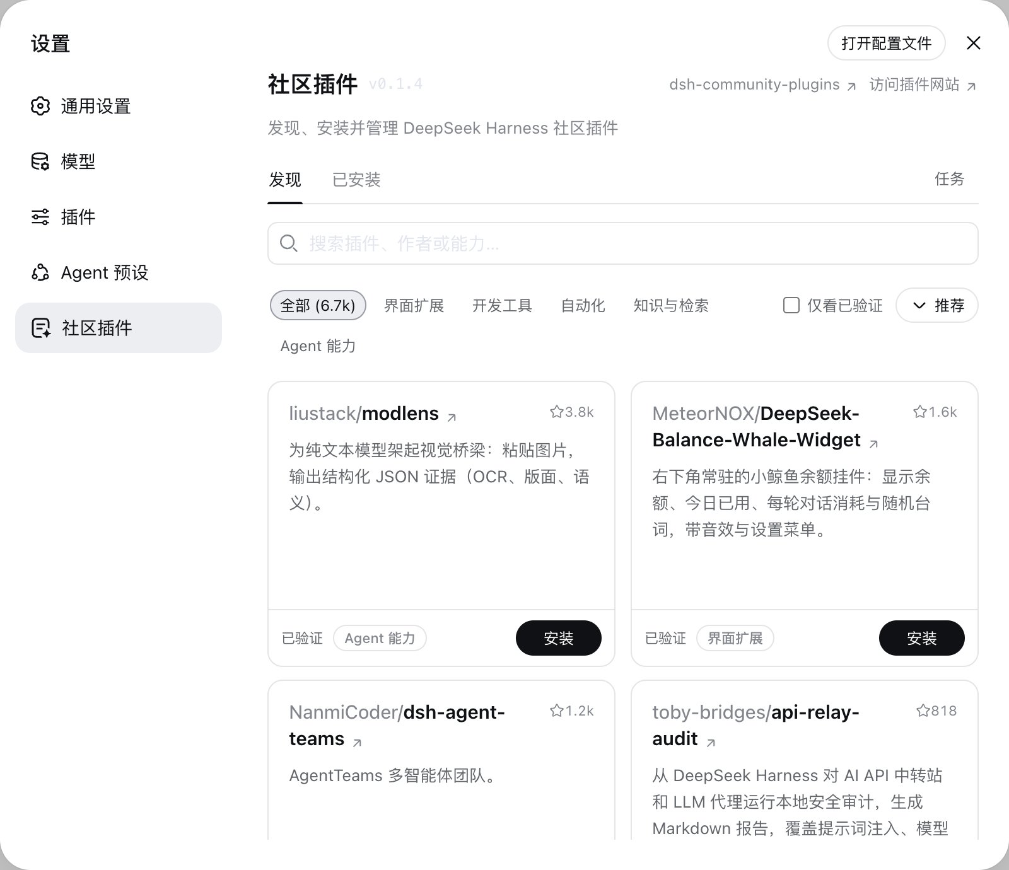The image size is (1009, 870).
Task: Click external arrow after api-relay-audit title
Action: click(x=711, y=743)
